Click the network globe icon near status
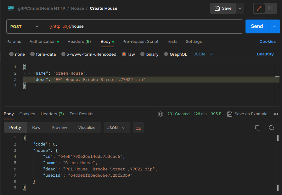282x195 pixels. point(161,114)
